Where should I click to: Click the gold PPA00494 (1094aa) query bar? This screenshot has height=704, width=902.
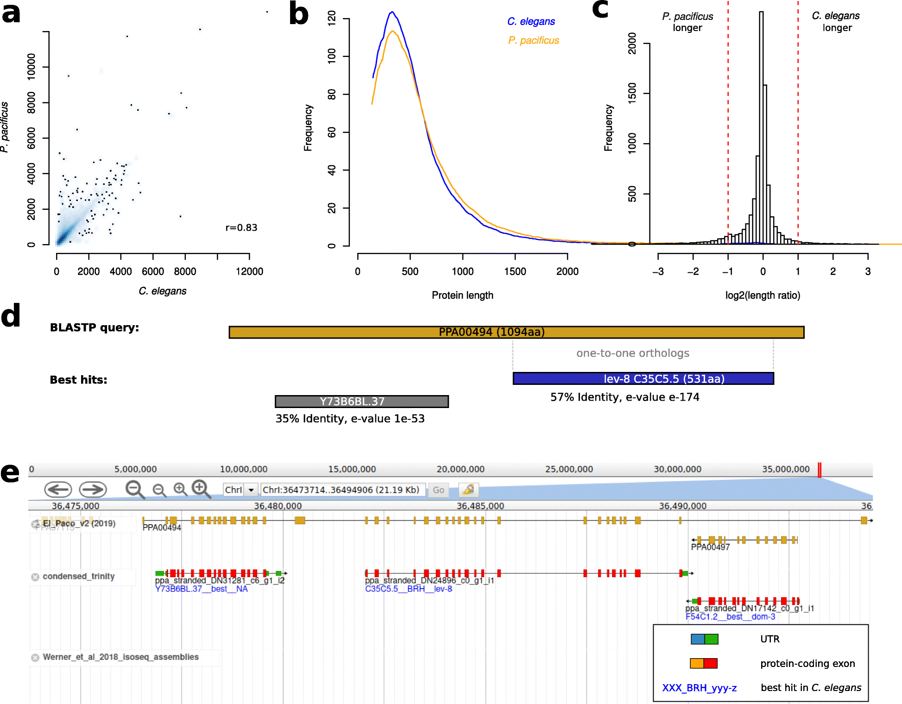tap(517, 332)
